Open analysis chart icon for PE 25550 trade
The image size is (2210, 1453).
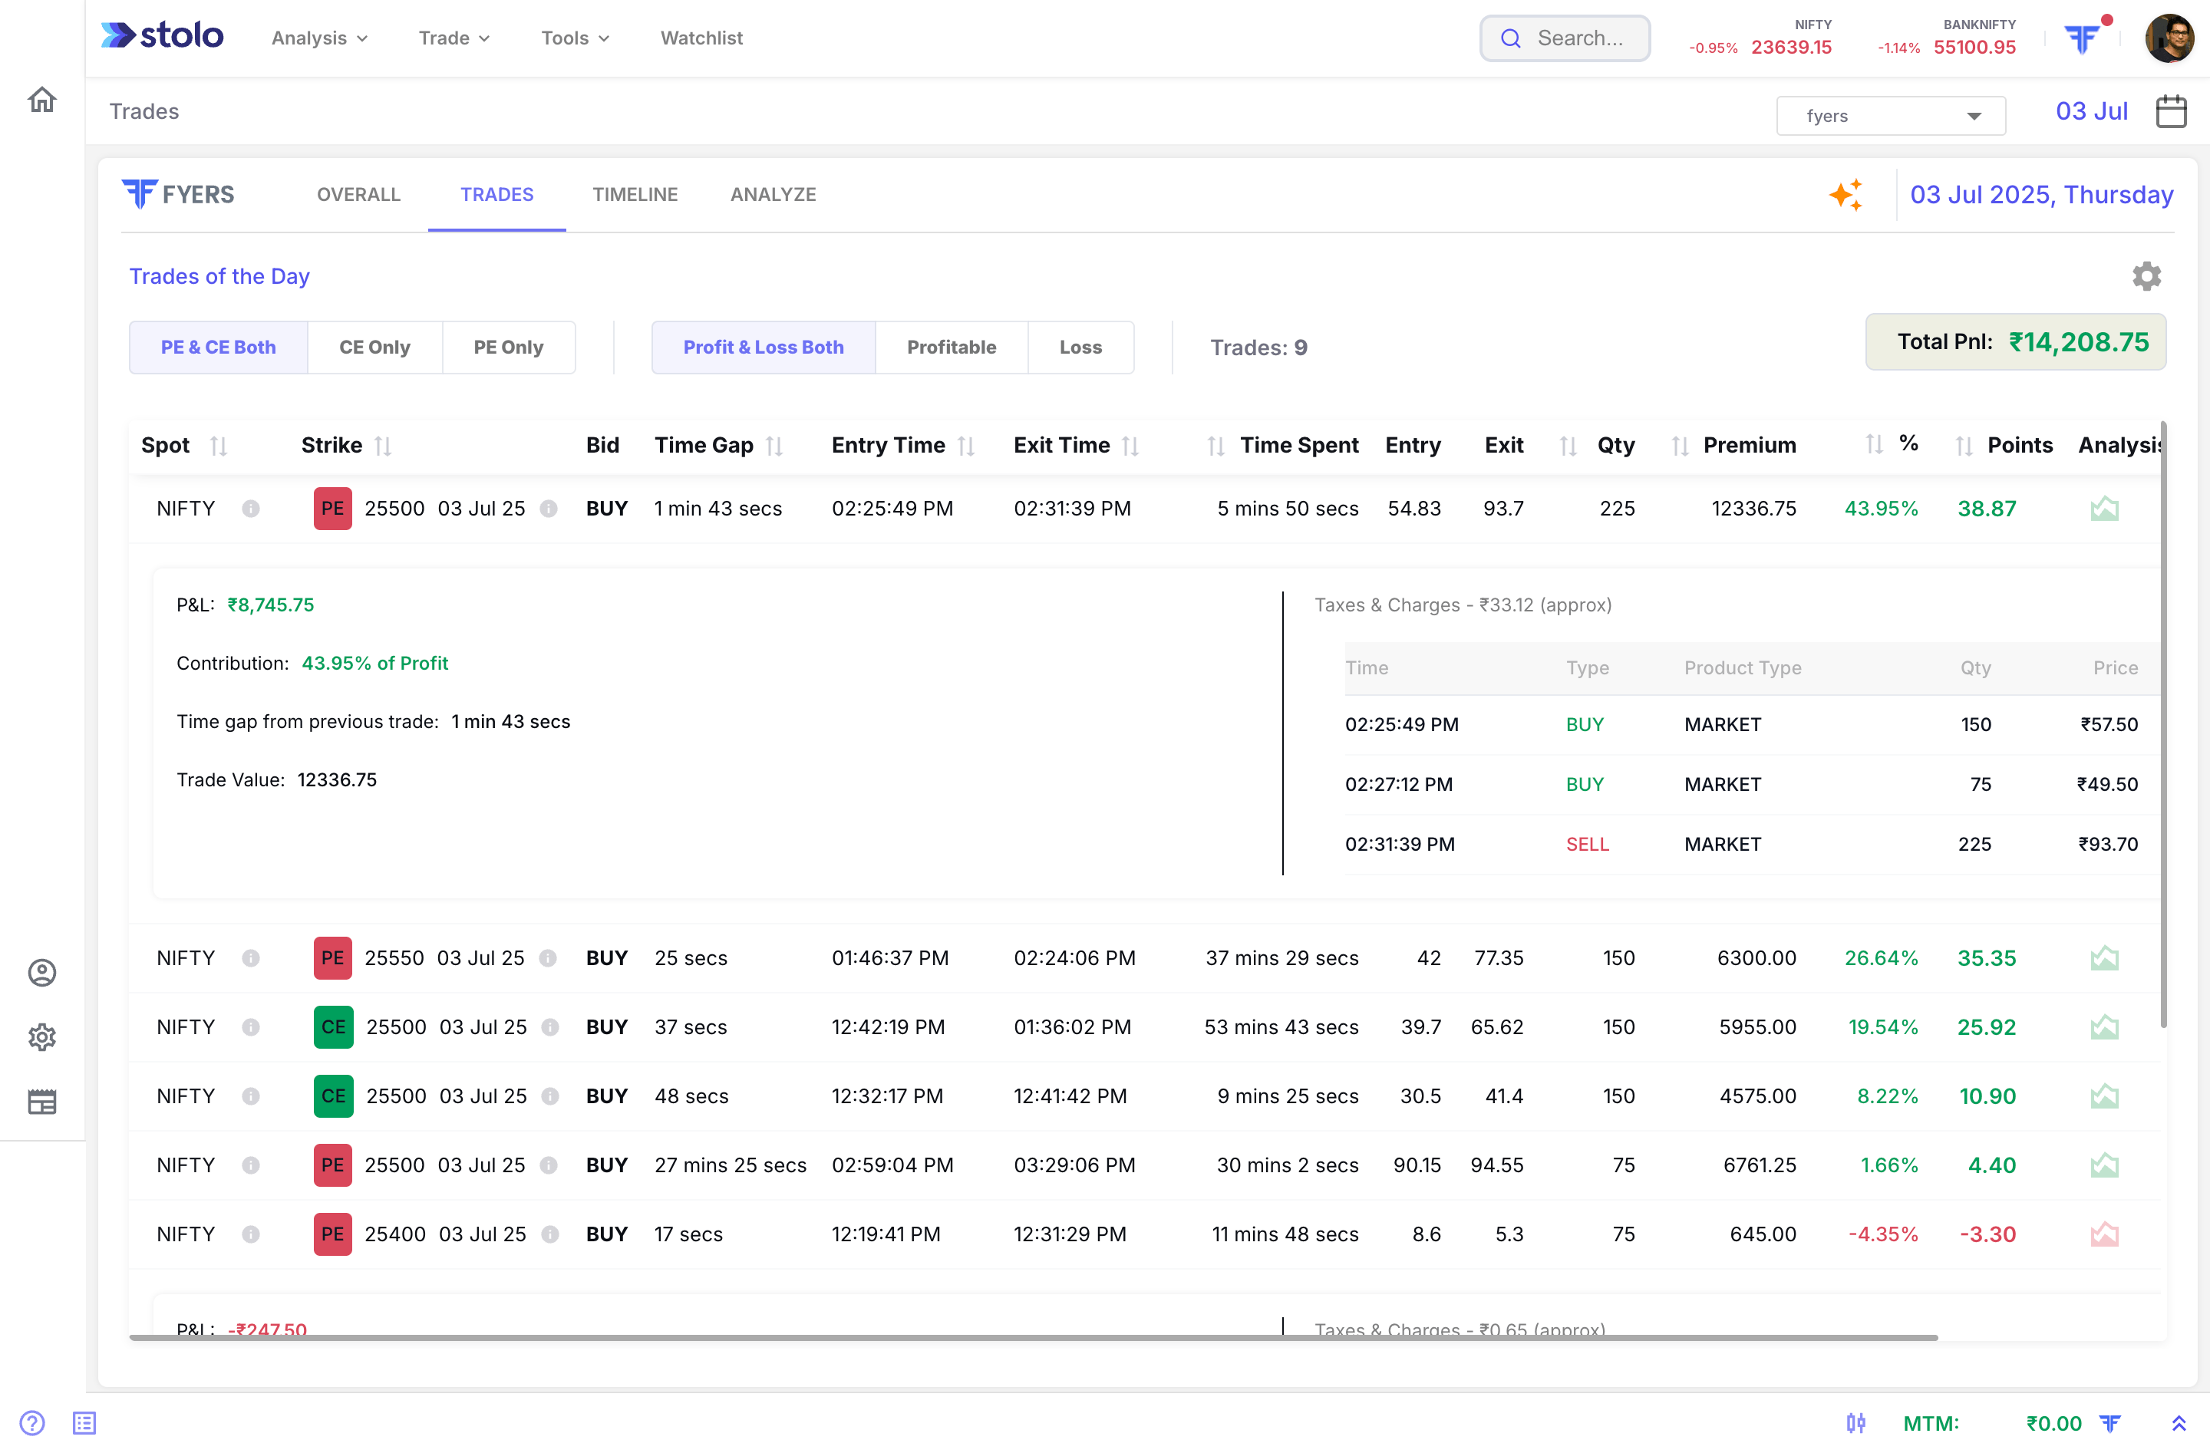pyautogui.click(x=2104, y=958)
